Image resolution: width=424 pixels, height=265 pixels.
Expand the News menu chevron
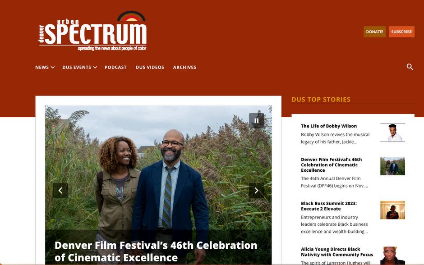53,67
